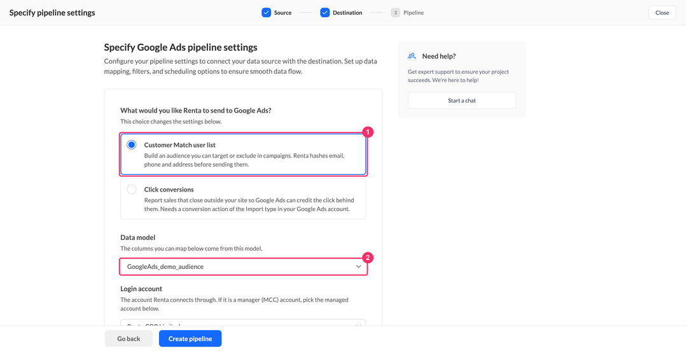This screenshot has height=351, width=687.
Task: Click the 'Login account' label
Action: click(141, 289)
